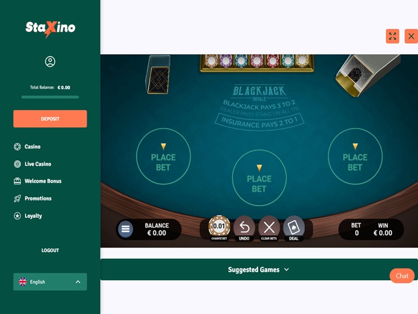Deal the cards

coord(294,229)
